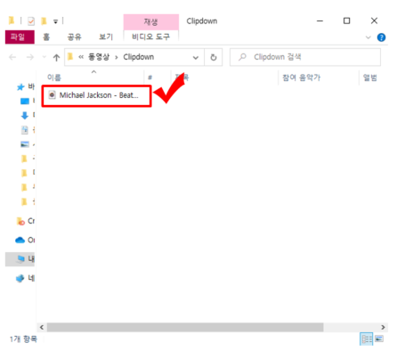Image resolution: width=405 pixels, height=359 pixels.
Task: Open the Documents icon in navigation pane
Action: [25, 130]
